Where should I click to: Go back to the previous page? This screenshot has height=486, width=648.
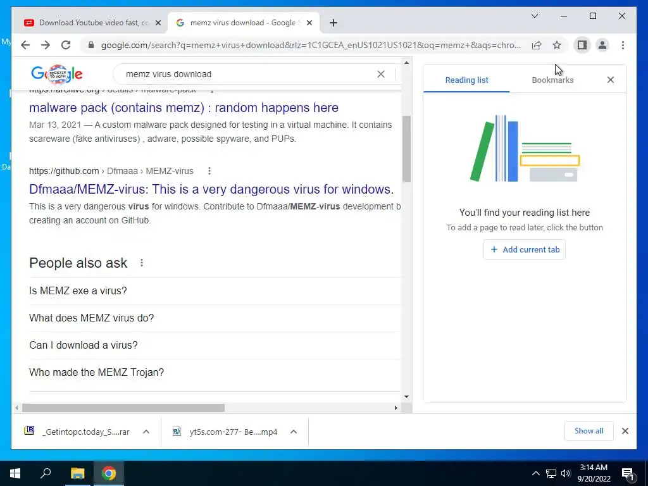25,45
